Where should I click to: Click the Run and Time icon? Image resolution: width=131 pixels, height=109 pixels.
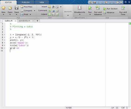123,8
